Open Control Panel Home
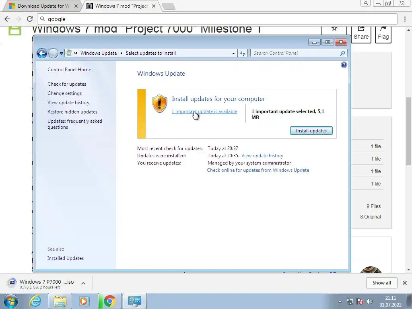412x309 pixels. (69, 69)
